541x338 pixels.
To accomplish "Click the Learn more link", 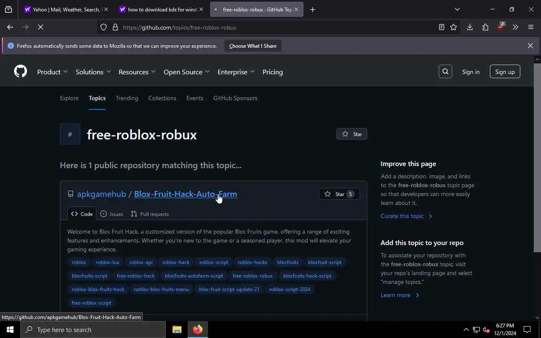I will coord(400,295).
